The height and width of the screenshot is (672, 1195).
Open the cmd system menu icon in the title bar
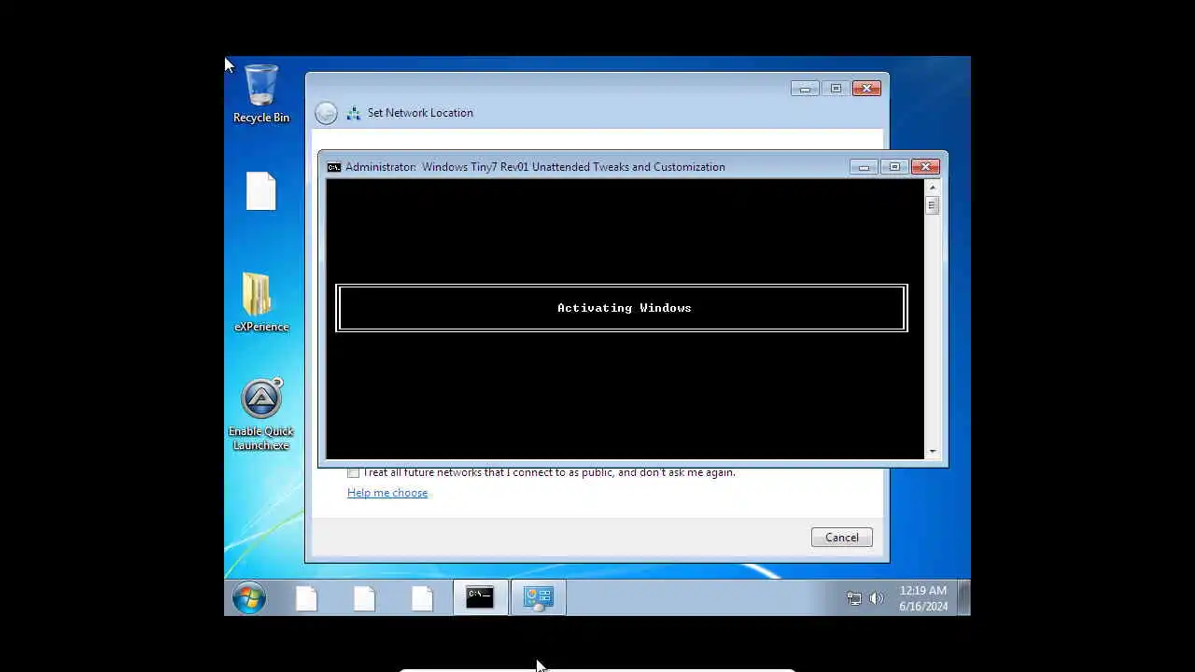click(x=333, y=167)
